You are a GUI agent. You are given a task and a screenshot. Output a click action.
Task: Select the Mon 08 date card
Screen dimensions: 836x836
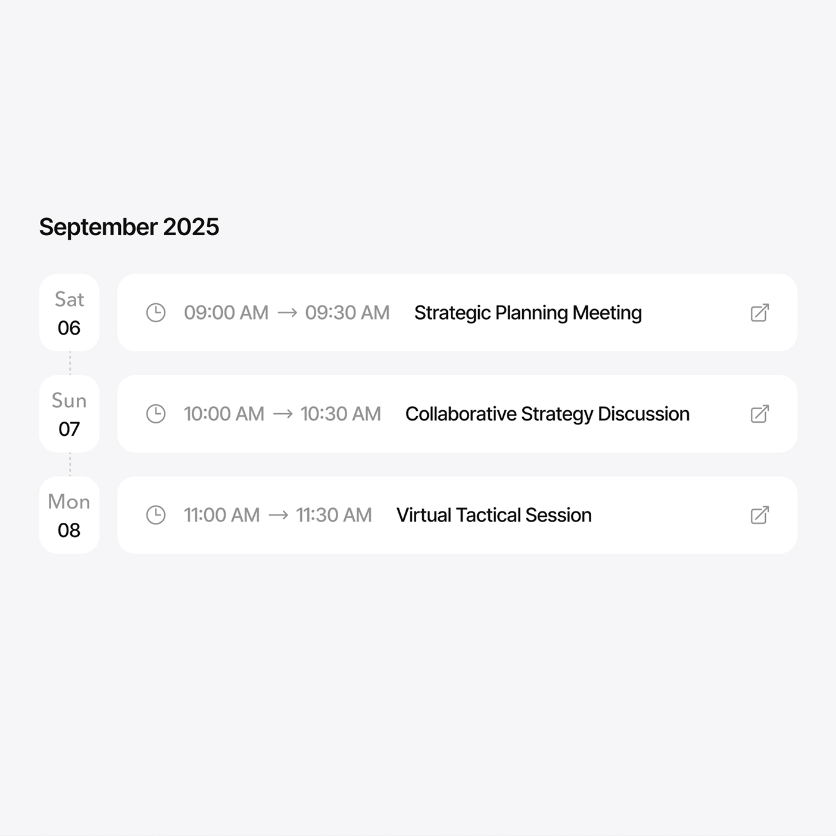click(69, 515)
